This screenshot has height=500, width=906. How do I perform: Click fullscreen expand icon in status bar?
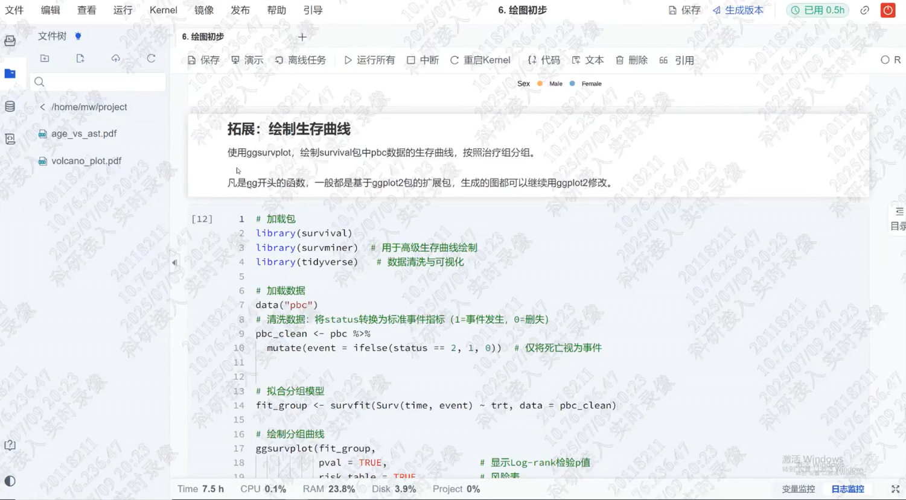[896, 489]
